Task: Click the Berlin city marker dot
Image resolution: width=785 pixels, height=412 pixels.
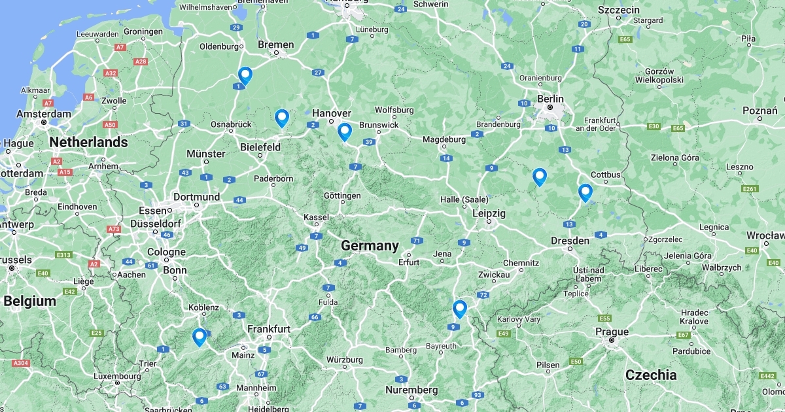Action: tap(551, 107)
